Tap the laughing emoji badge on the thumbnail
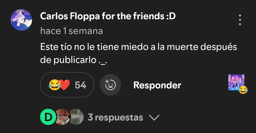This screenshot has width=256, height=133. coord(243,90)
